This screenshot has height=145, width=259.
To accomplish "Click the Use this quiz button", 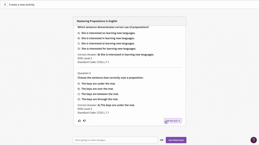I will point(173,121).
